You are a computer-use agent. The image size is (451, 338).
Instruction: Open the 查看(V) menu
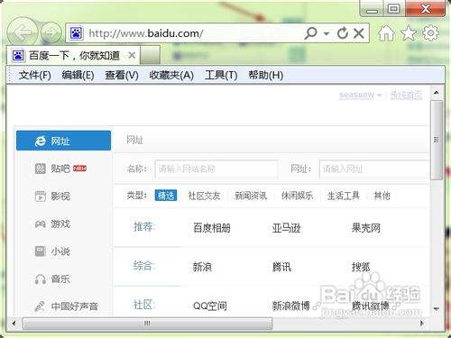[122, 75]
